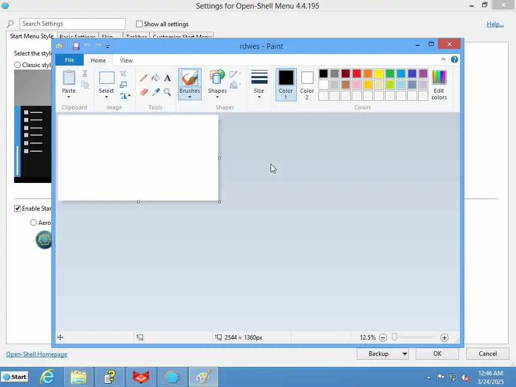
Task: Select the Color picker eyedropper tool
Action: pos(156,92)
